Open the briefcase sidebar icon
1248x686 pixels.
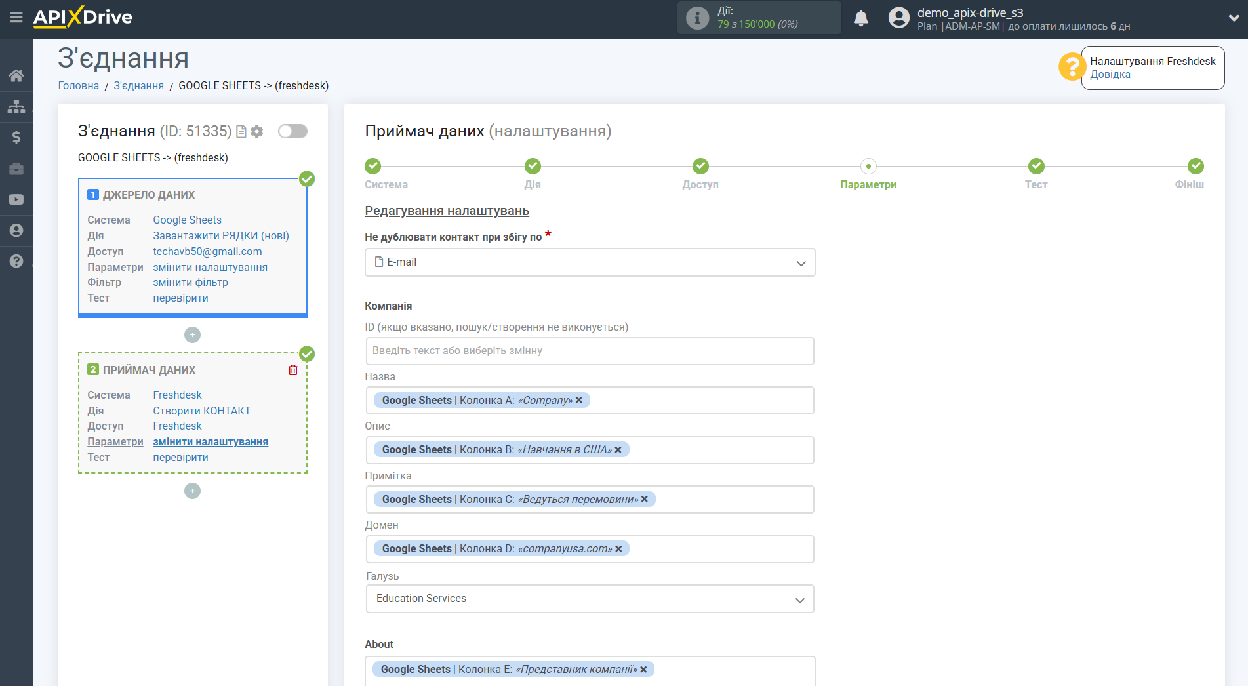[x=16, y=169]
